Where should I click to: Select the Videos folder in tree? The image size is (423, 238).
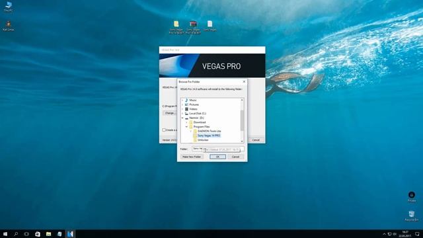click(x=193, y=109)
